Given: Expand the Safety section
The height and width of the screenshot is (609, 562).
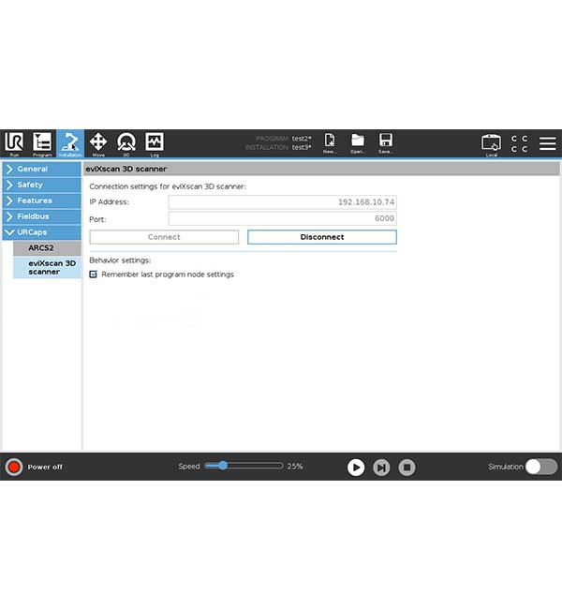Looking at the screenshot, I should point(41,185).
